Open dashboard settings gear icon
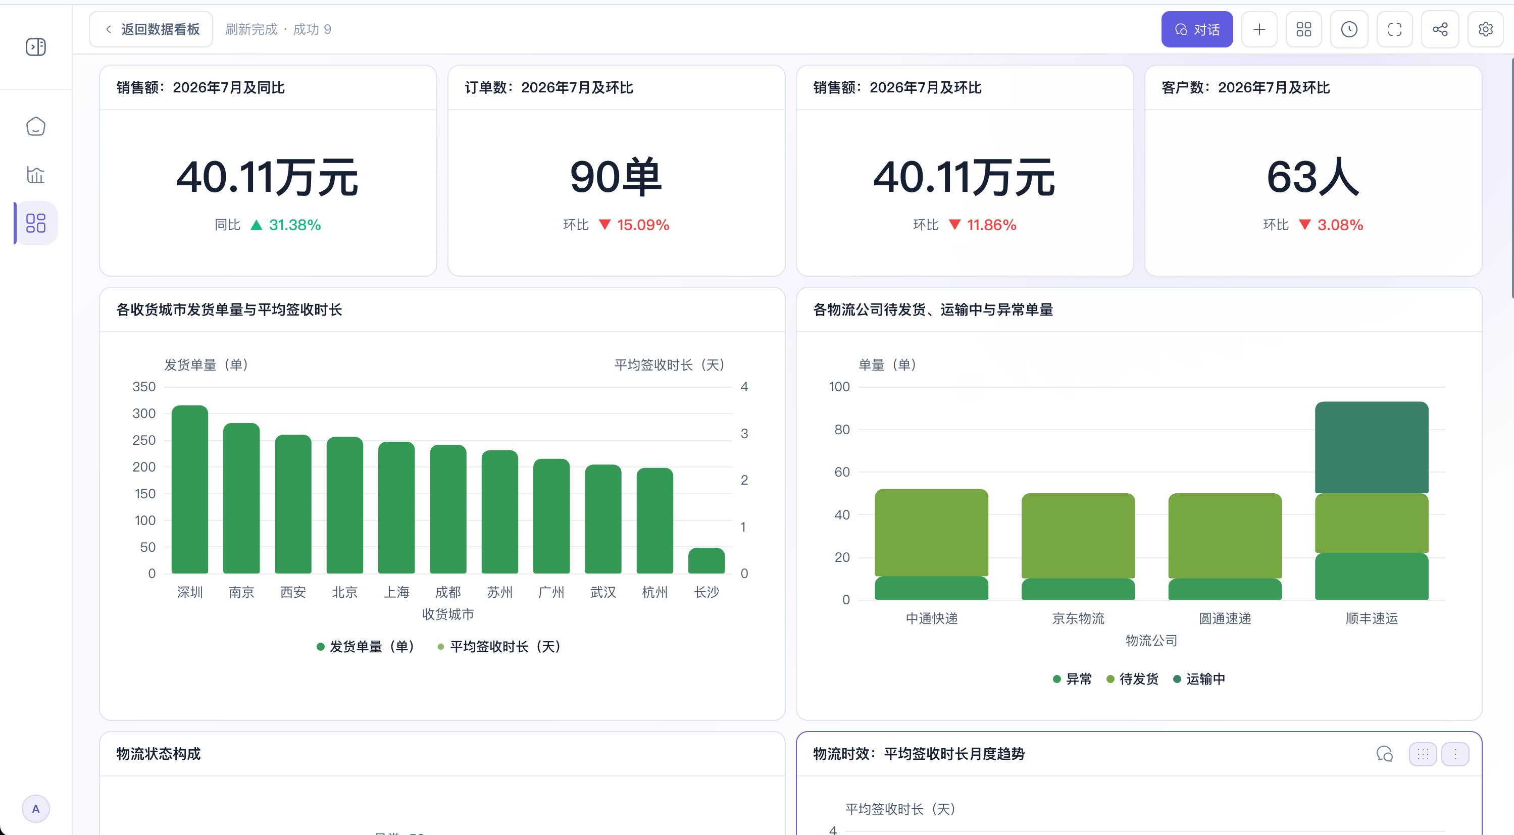The width and height of the screenshot is (1514, 835). 1485,29
